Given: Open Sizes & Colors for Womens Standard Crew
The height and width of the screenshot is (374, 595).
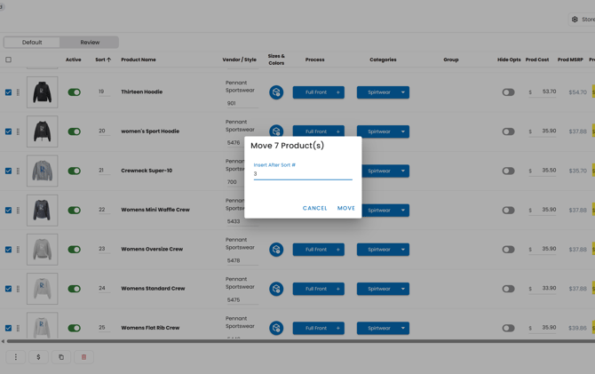Looking at the screenshot, I should (276, 289).
